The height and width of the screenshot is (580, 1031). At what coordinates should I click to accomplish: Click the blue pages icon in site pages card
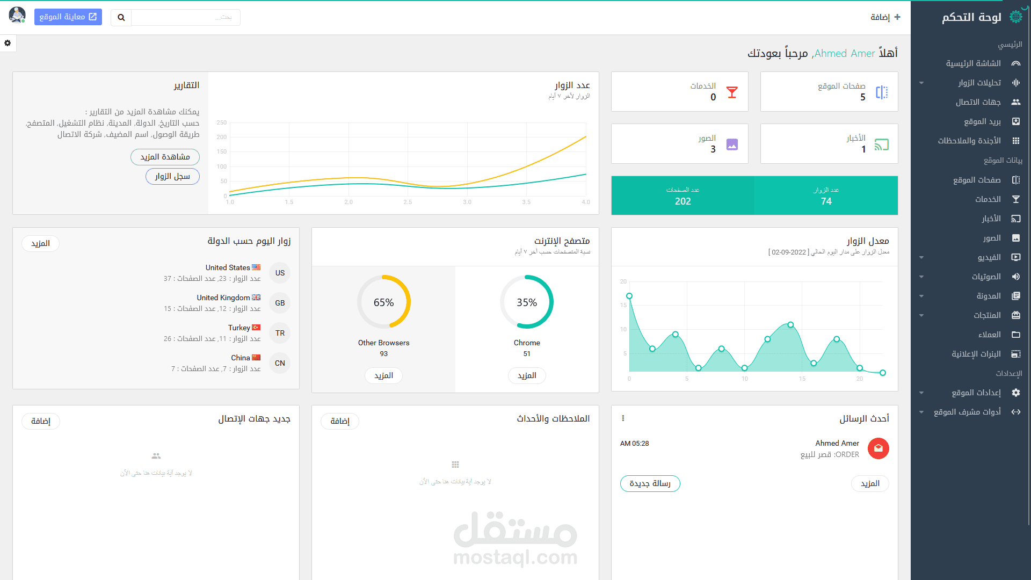tap(882, 92)
